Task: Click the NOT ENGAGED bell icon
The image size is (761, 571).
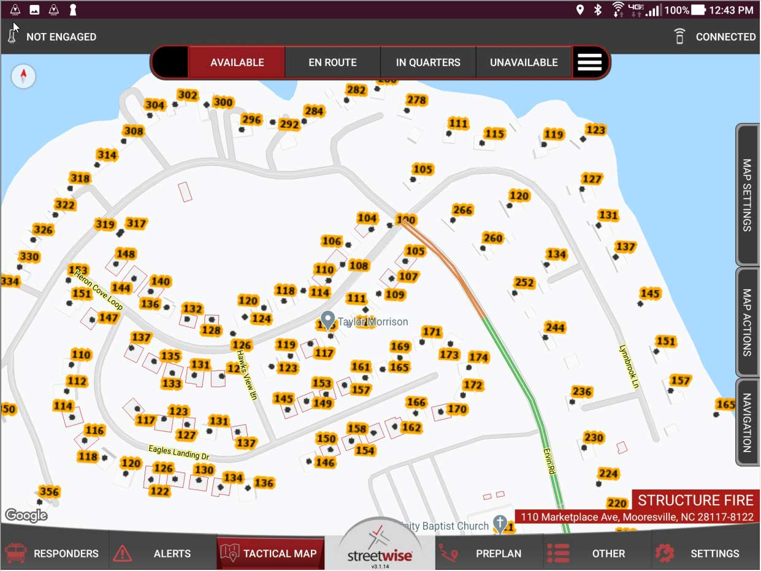Action: tap(12, 36)
